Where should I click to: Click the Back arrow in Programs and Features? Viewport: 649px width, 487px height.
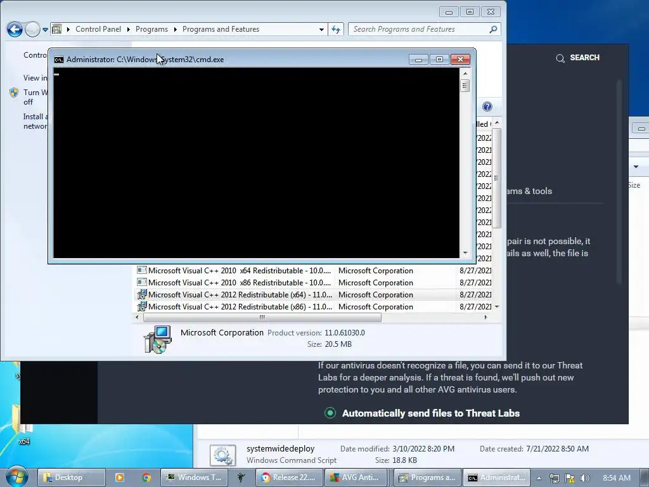coord(15,29)
